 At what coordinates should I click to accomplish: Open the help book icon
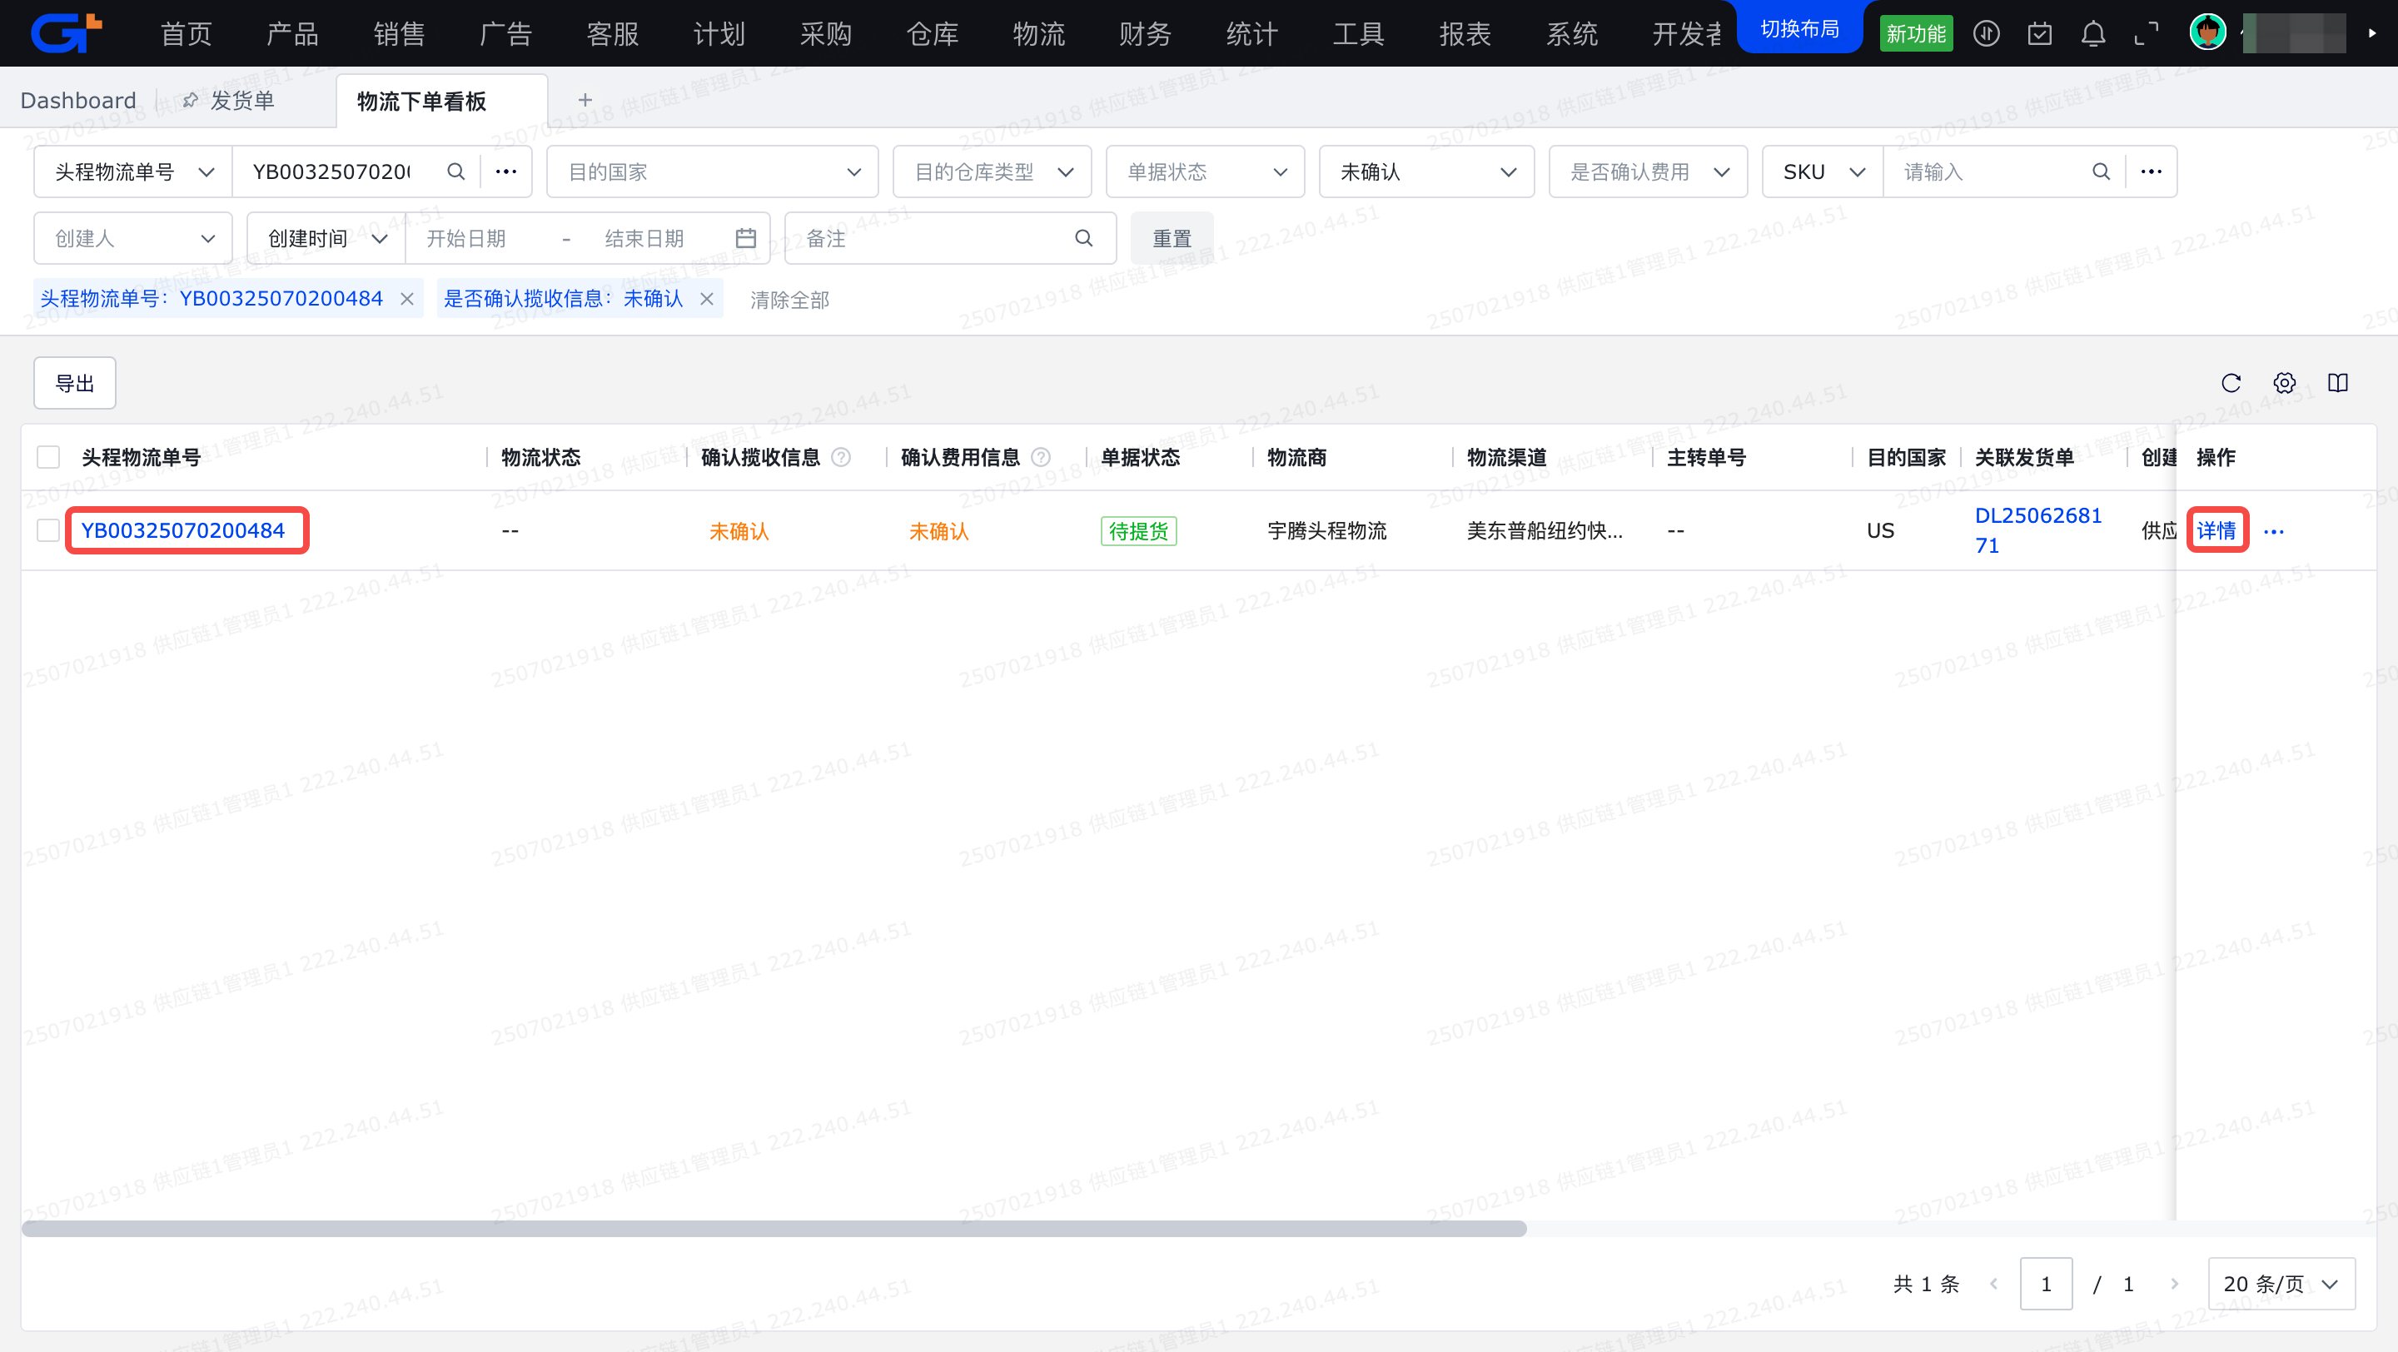(2337, 382)
